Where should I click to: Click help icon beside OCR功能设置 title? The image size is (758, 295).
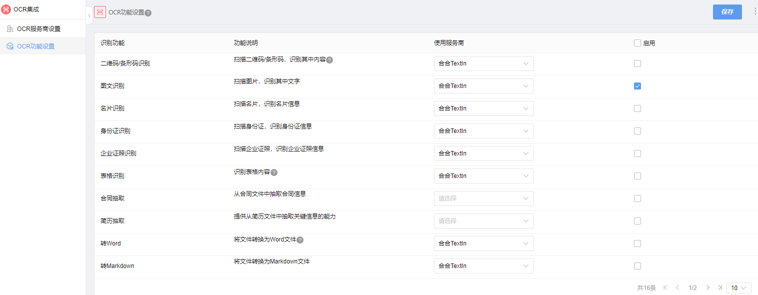[x=148, y=13]
